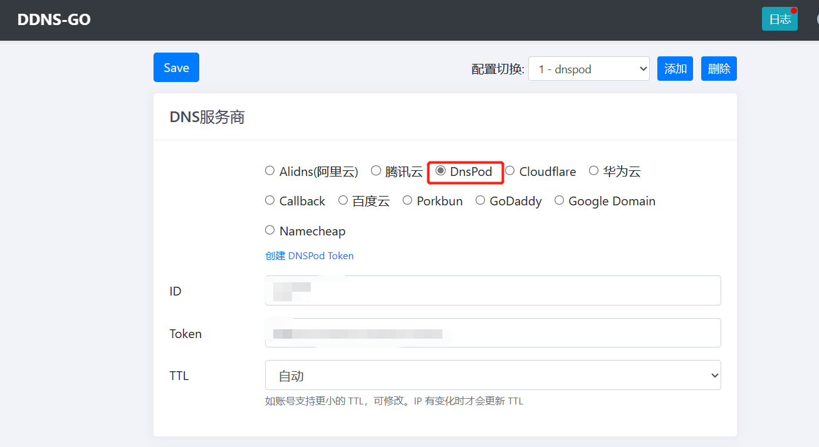Expand the 配置切换 config dropdown
This screenshot has width=819, height=447.
(x=588, y=69)
